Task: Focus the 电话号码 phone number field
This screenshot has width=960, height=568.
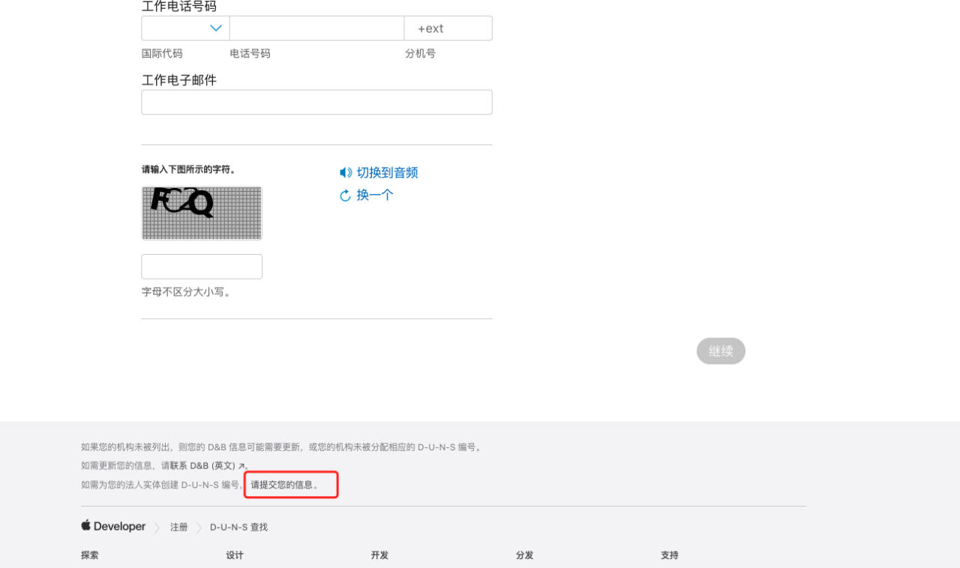Action: 316,28
